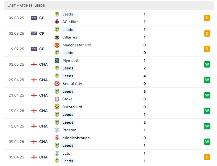This screenshot has height=166, width=217.
Task: Click the Middlesbrough club crest
Action: pyautogui.click(x=57, y=138)
